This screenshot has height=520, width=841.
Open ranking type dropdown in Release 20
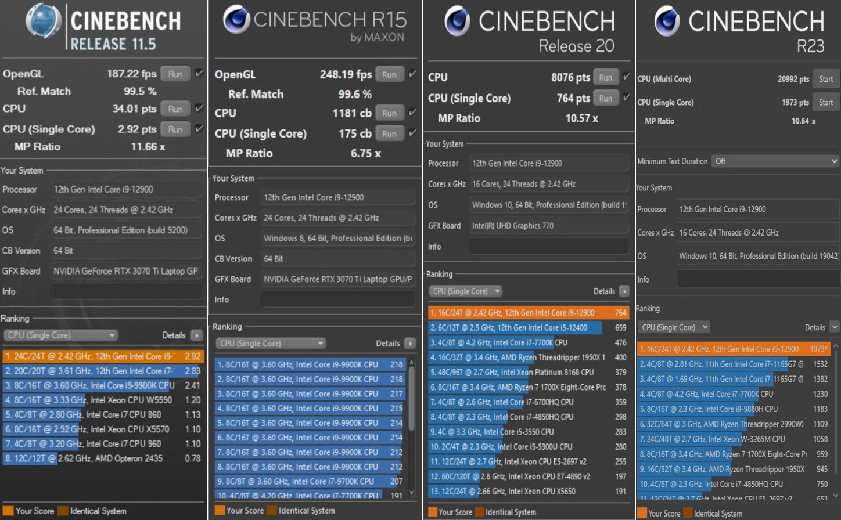click(x=465, y=291)
